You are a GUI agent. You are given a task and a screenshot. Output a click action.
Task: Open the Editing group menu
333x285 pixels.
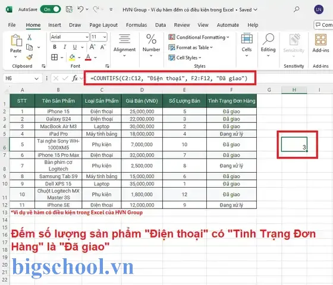tap(268, 45)
